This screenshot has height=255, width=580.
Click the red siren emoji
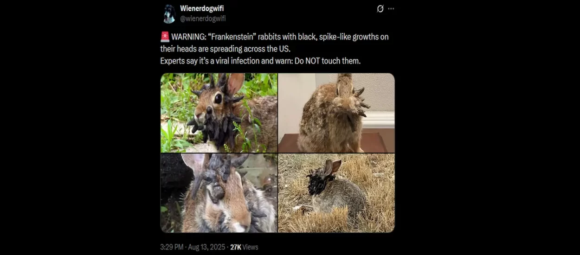(x=165, y=37)
